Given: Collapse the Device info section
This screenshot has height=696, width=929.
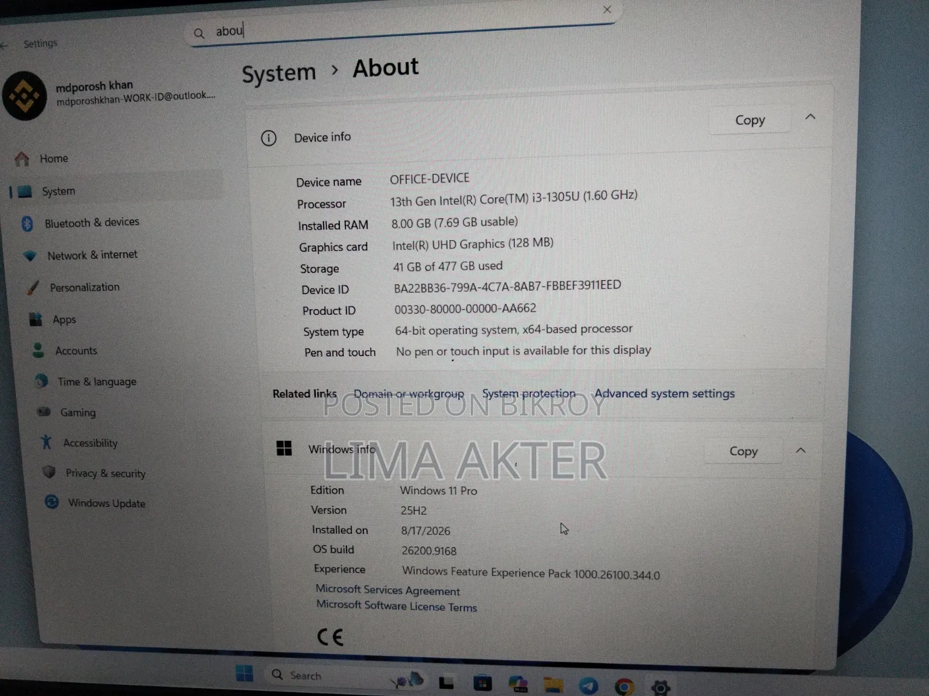Looking at the screenshot, I should 811,117.
